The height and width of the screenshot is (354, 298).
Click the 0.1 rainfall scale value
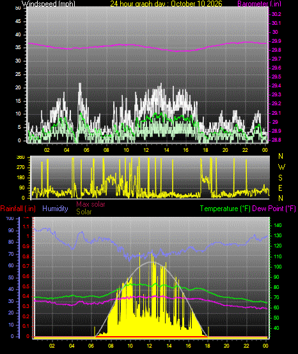point(26,326)
